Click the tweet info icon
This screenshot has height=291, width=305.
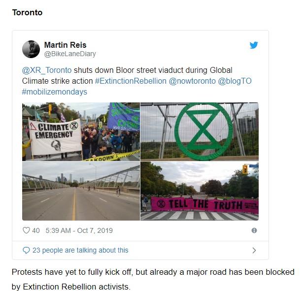point(254,230)
